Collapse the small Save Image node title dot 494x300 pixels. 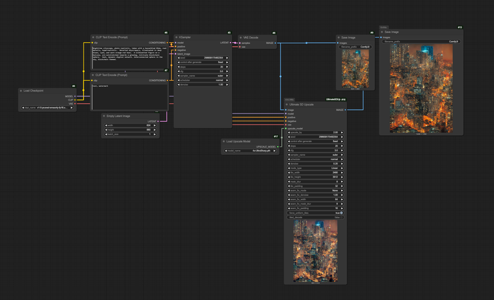(x=339, y=37)
